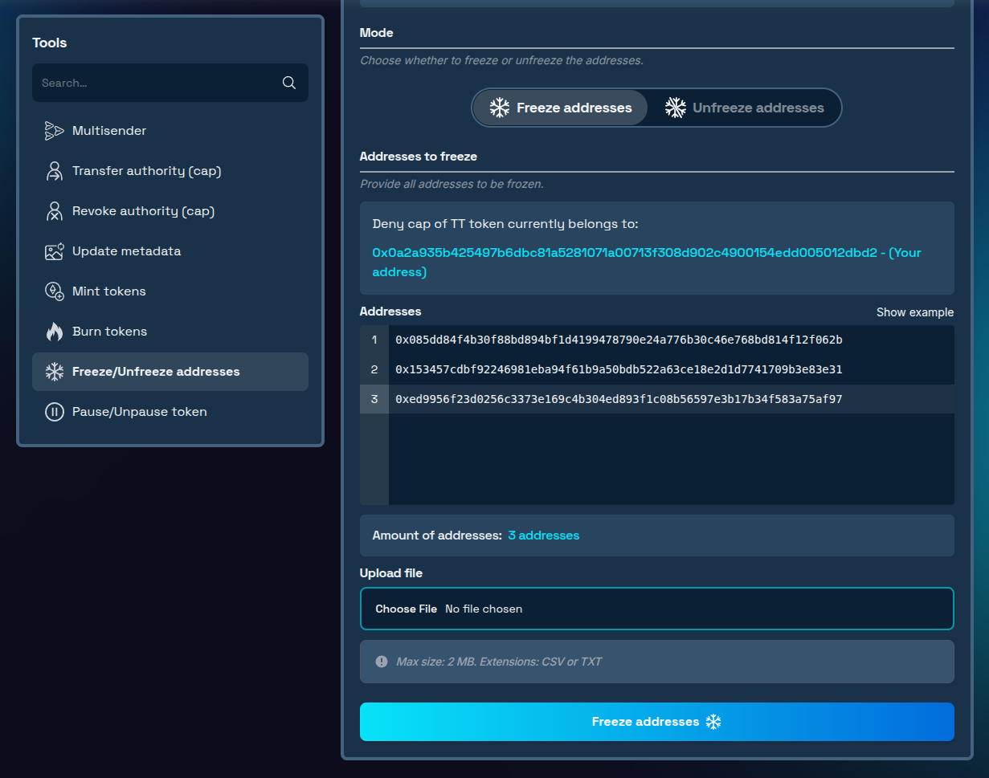The height and width of the screenshot is (778, 989).
Task: Click the 'Upload file' label
Action: coord(391,573)
